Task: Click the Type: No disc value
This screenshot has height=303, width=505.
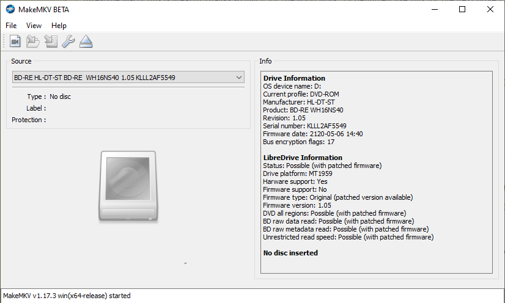Action: coord(60,97)
